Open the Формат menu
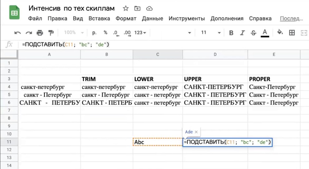This screenshot has height=169, width=309. (126, 18)
